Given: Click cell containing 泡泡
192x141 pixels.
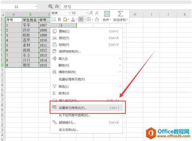Looking at the screenshot, I should (30, 50).
